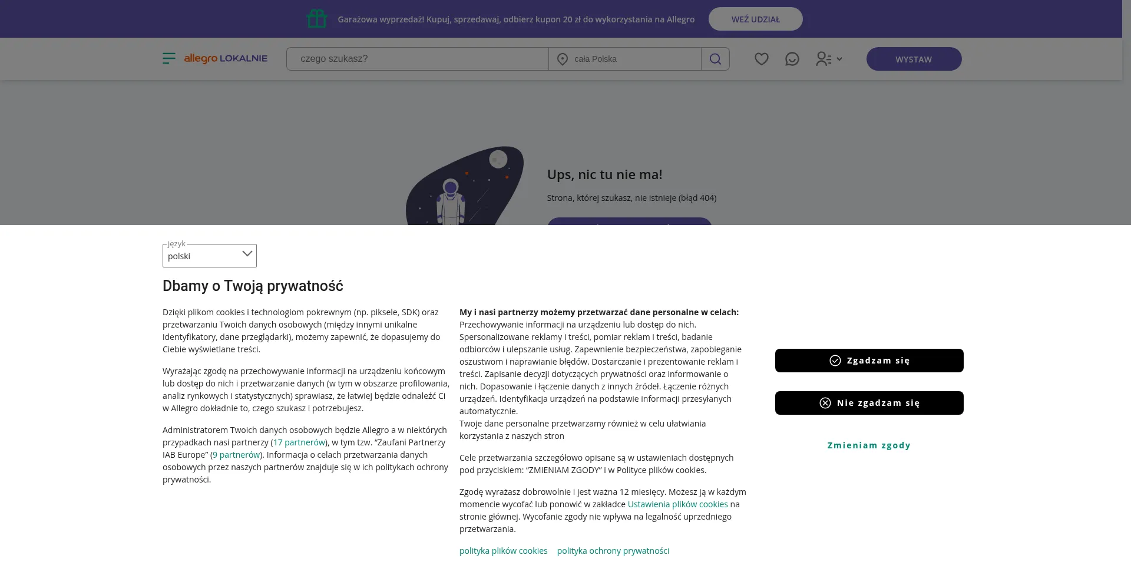This screenshot has width=1131, height=585.
Task: Click the gift icon in banner
Action: click(x=317, y=19)
